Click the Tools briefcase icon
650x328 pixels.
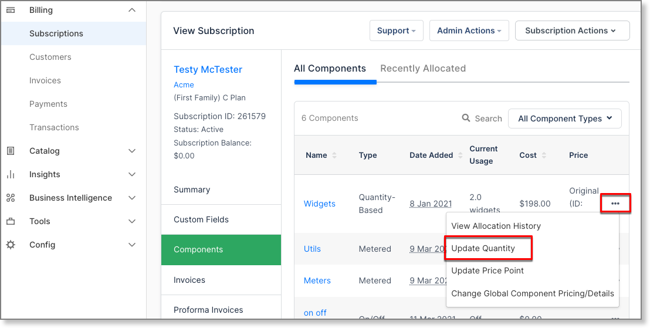tap(11, 221)
